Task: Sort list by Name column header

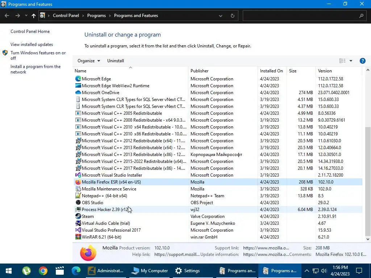Action: 130,71
